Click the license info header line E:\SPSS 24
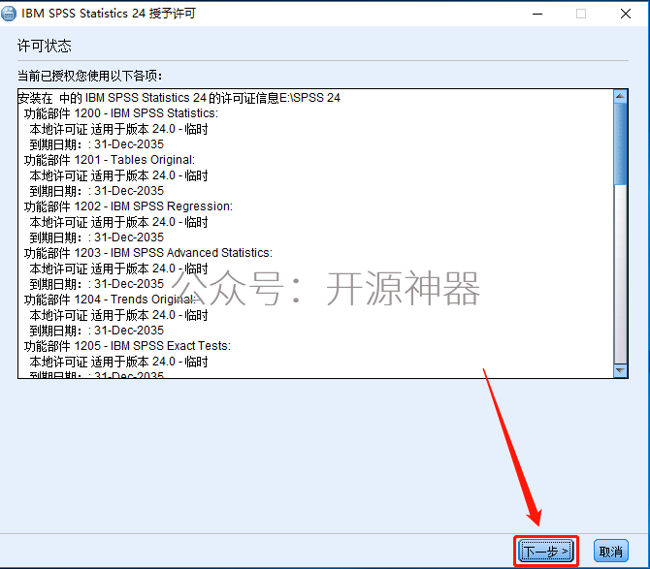The image size is (650, 569). pyautogui.click(x=179, y=98)
